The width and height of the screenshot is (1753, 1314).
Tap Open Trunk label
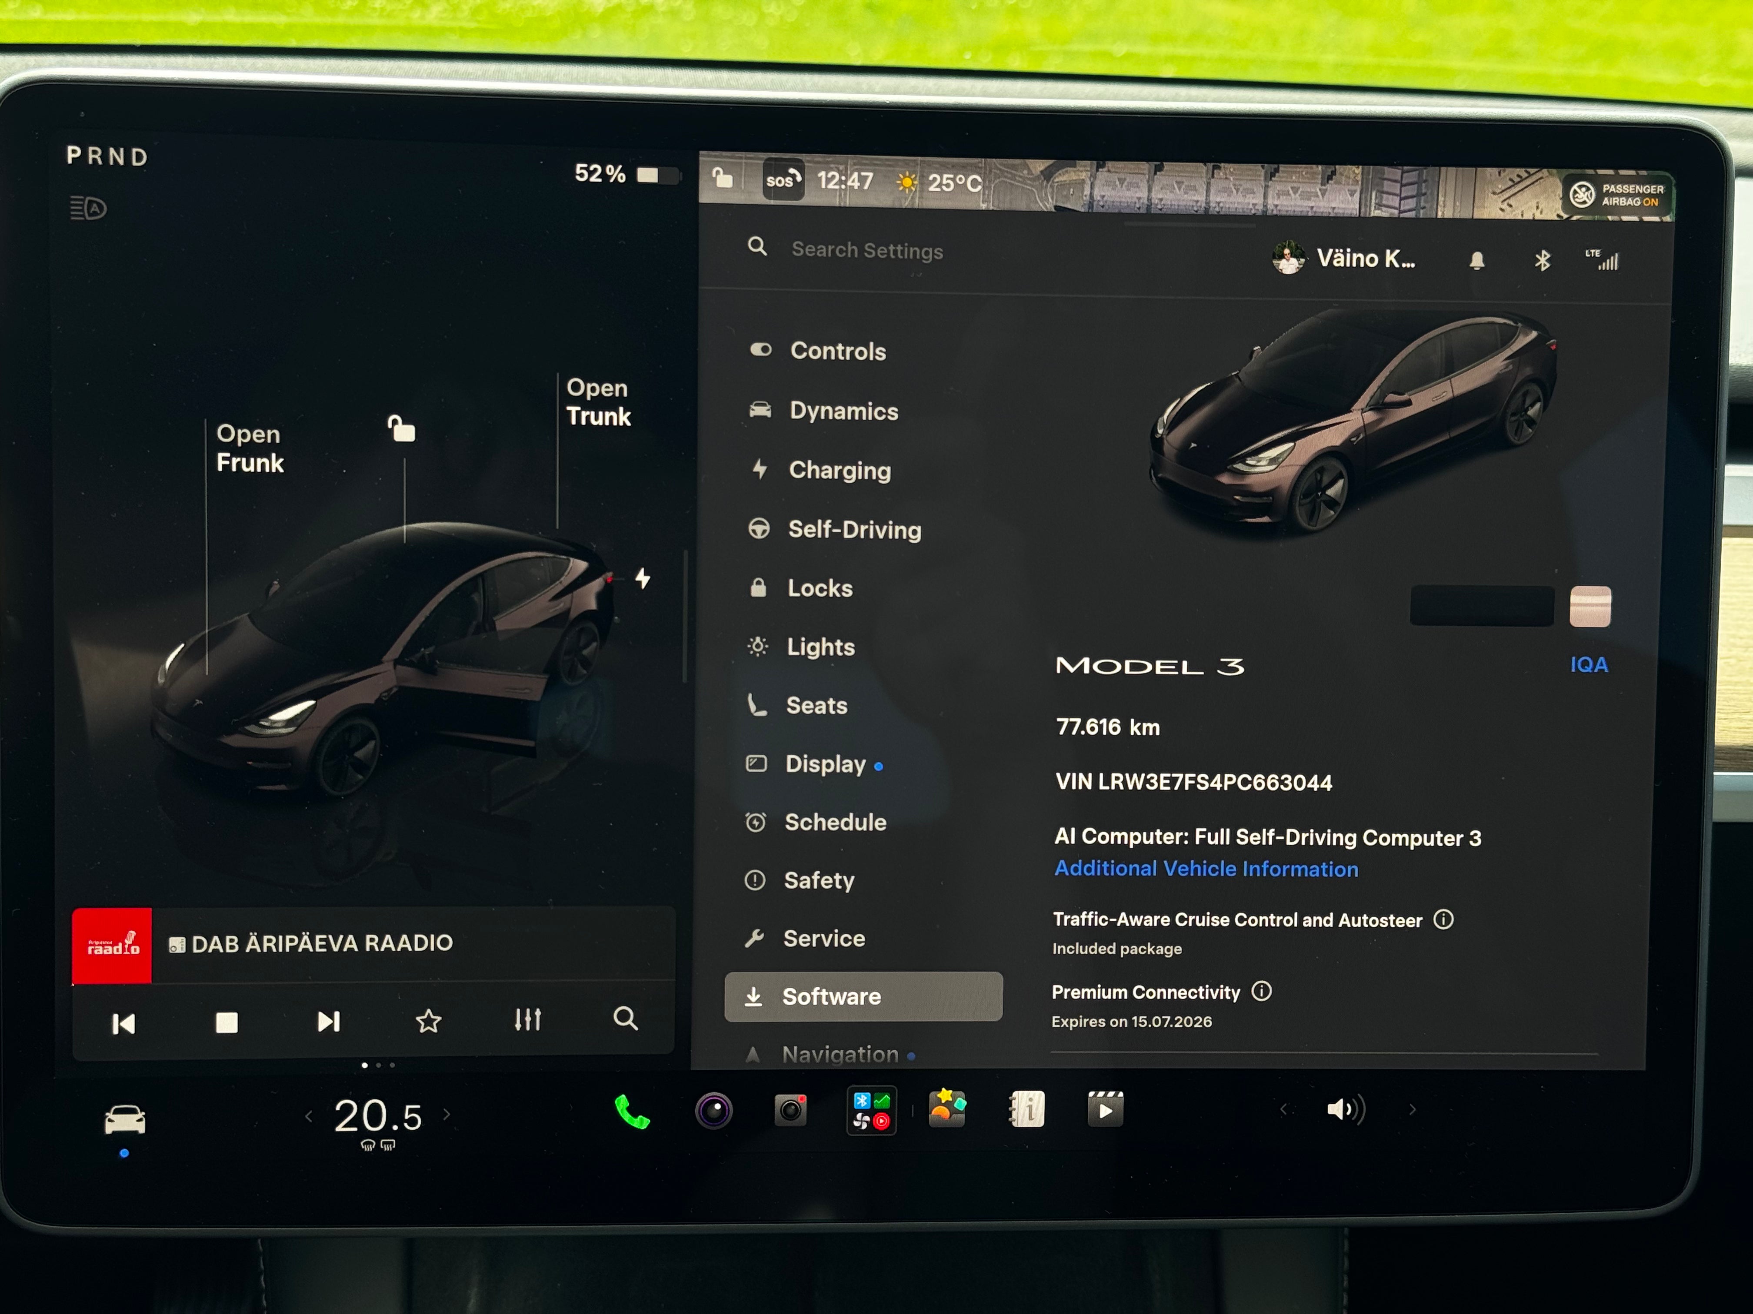coord(598,402)
